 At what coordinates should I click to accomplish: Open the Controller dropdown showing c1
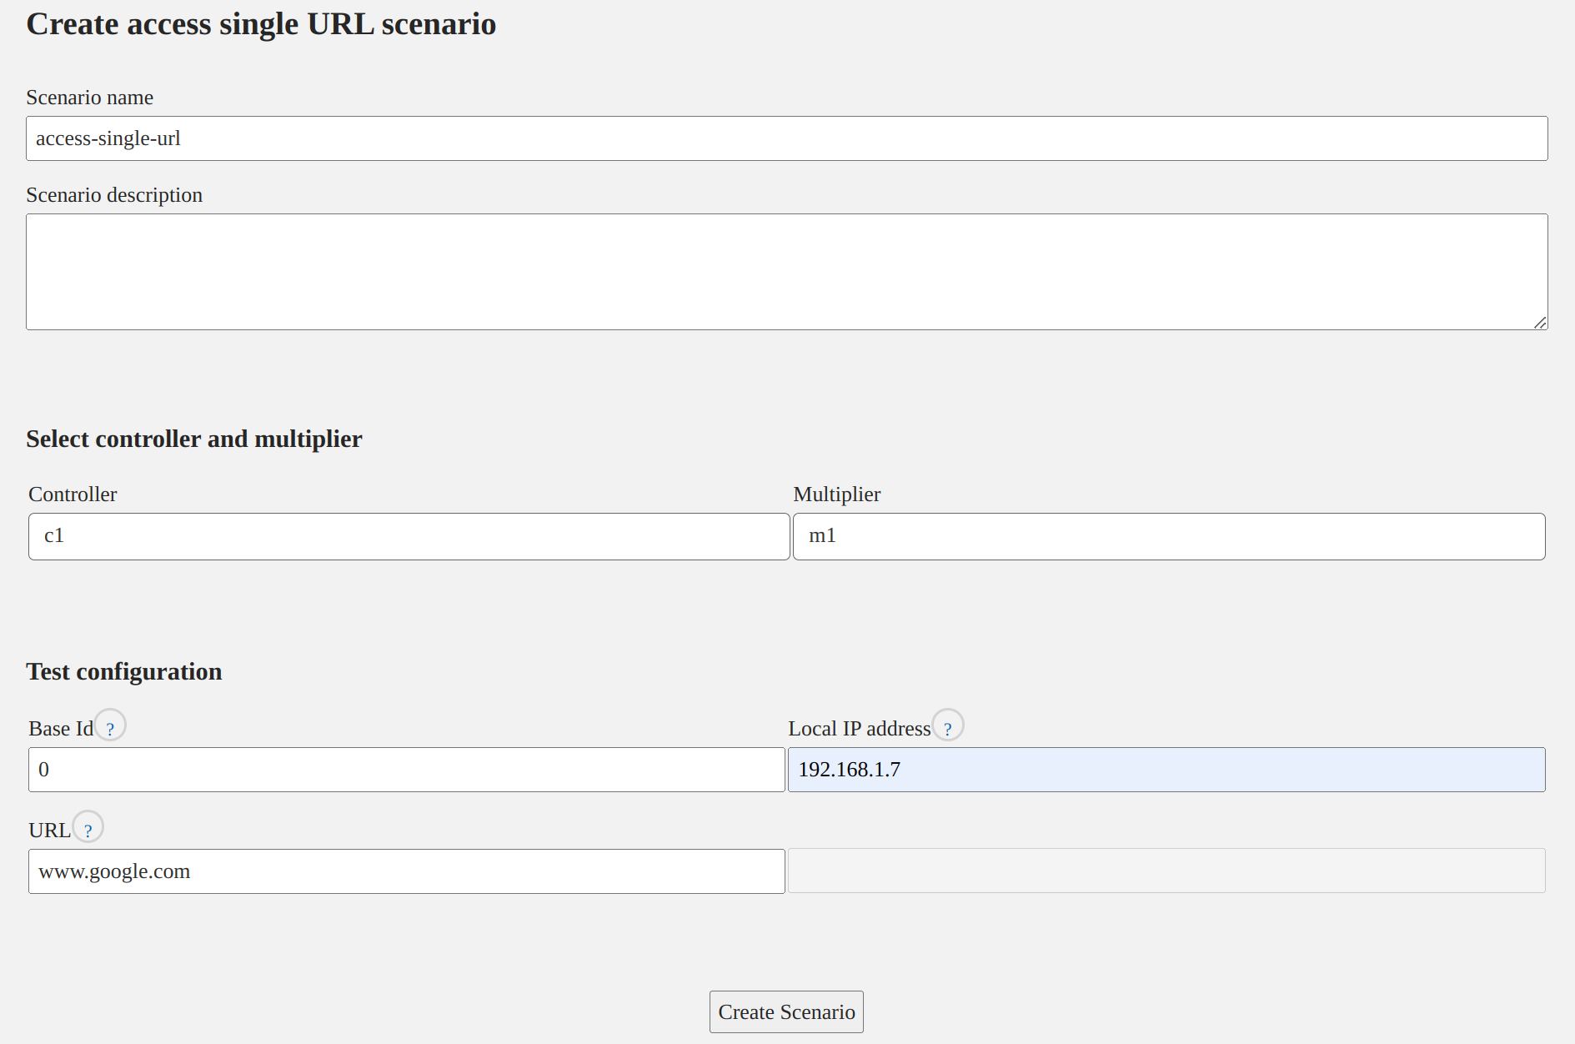(x=409, y=536)
